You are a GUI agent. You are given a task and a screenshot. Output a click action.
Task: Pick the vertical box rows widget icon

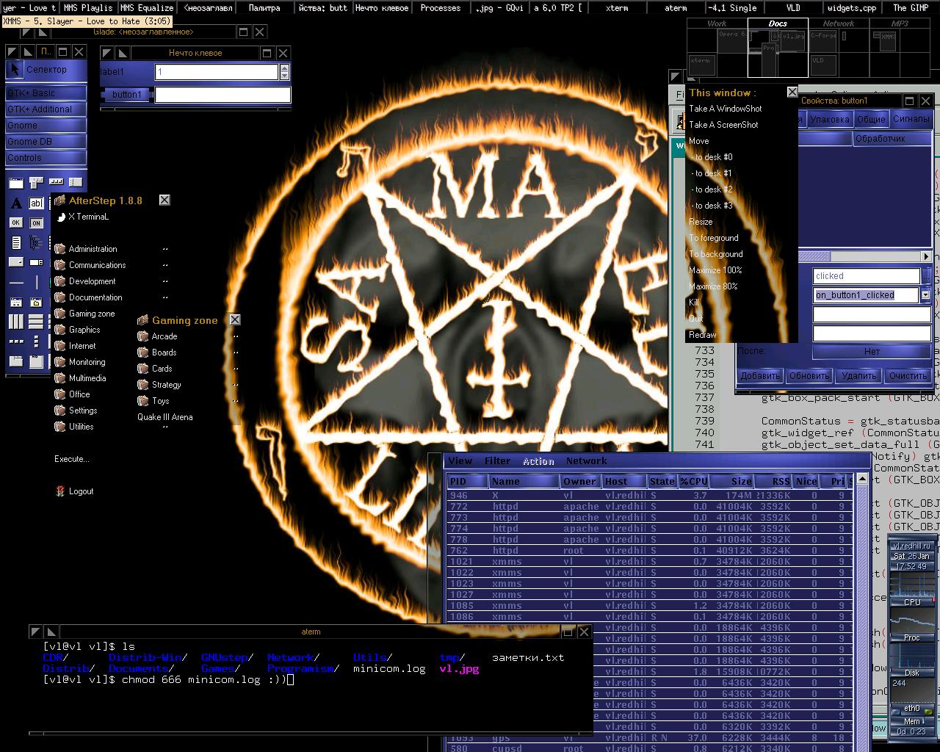coord(36,322)
